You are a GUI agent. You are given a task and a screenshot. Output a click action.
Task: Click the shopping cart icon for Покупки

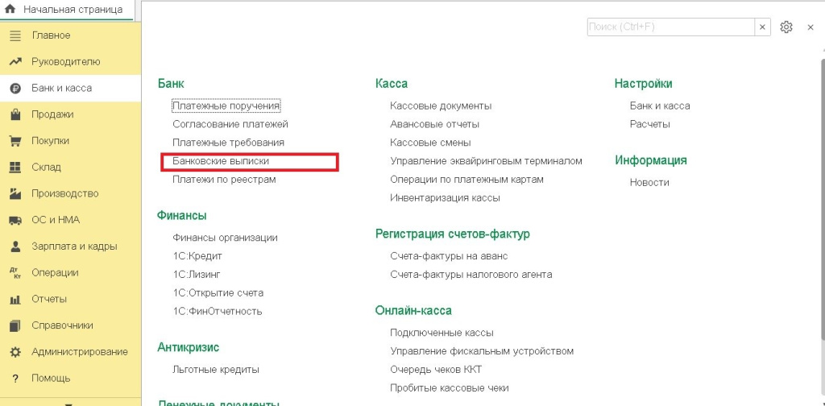(x=15, y=141)
